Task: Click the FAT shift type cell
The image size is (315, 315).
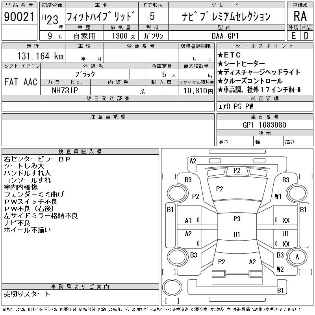Action: click(x=11, y=82)
